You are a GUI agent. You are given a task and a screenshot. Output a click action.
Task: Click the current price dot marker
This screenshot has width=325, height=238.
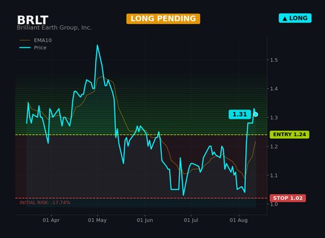point(255,114)
